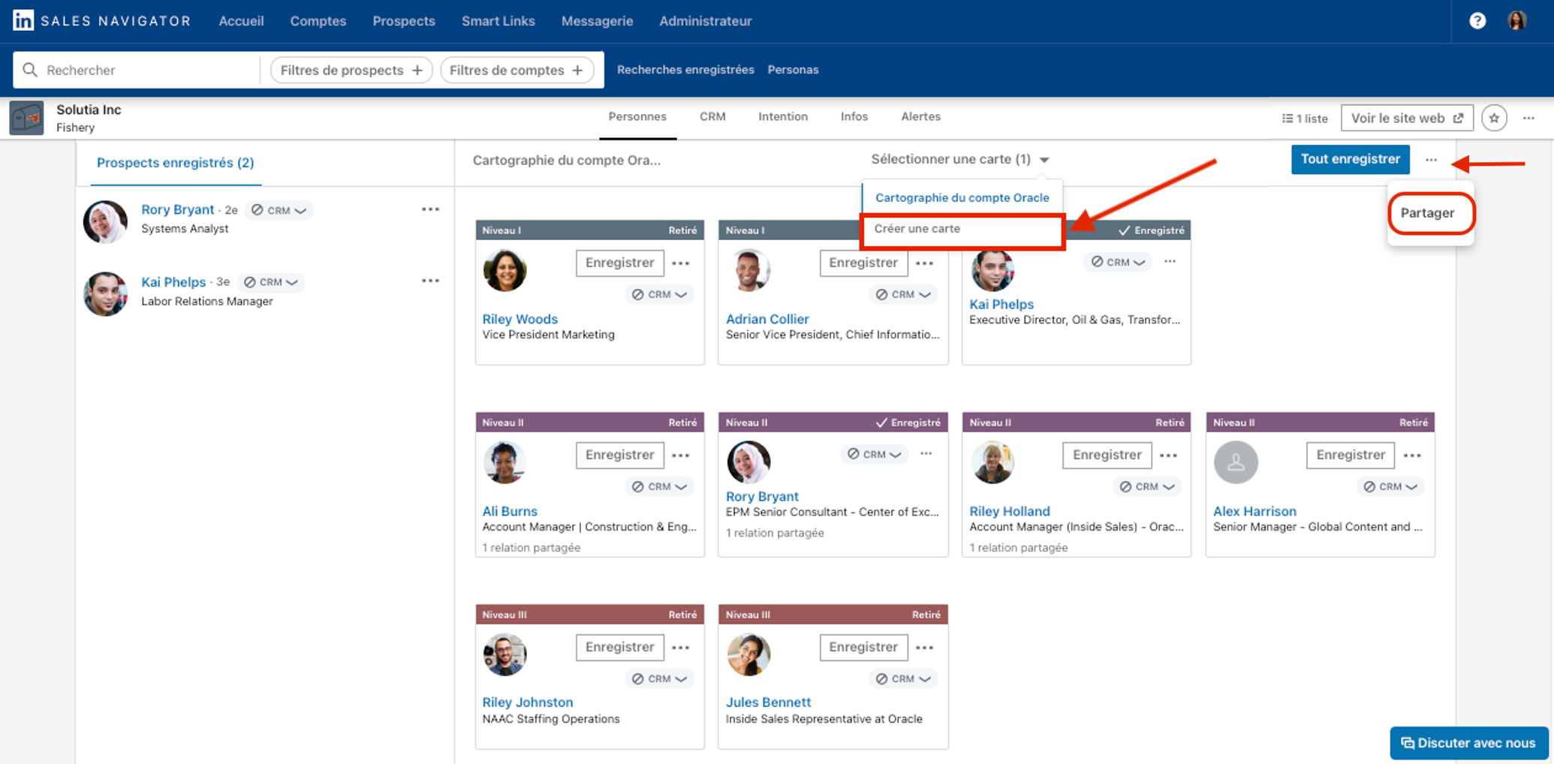Open ellipsis menu on Alex Harrison card
Screen dimensions: 1554x764
[1412, 456]
